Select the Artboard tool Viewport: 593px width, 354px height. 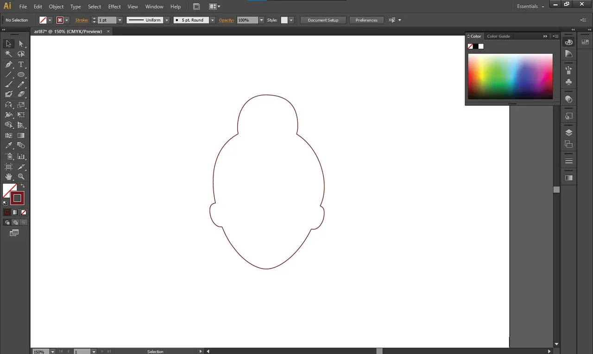pos(8,167)
